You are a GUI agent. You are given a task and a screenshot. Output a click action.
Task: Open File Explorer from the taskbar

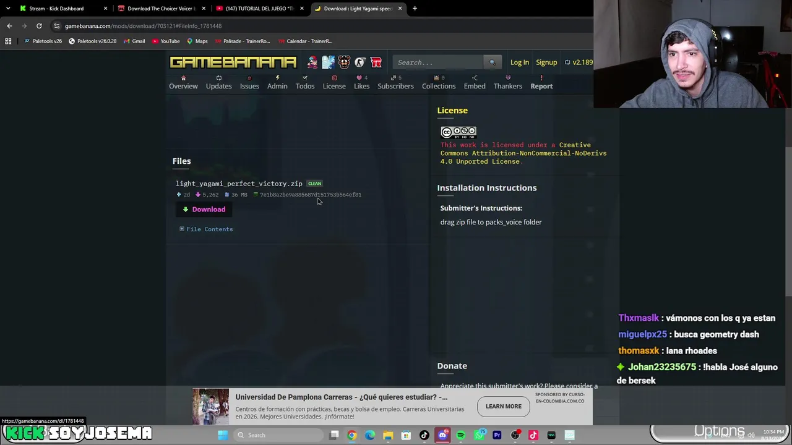pos(388,435)
